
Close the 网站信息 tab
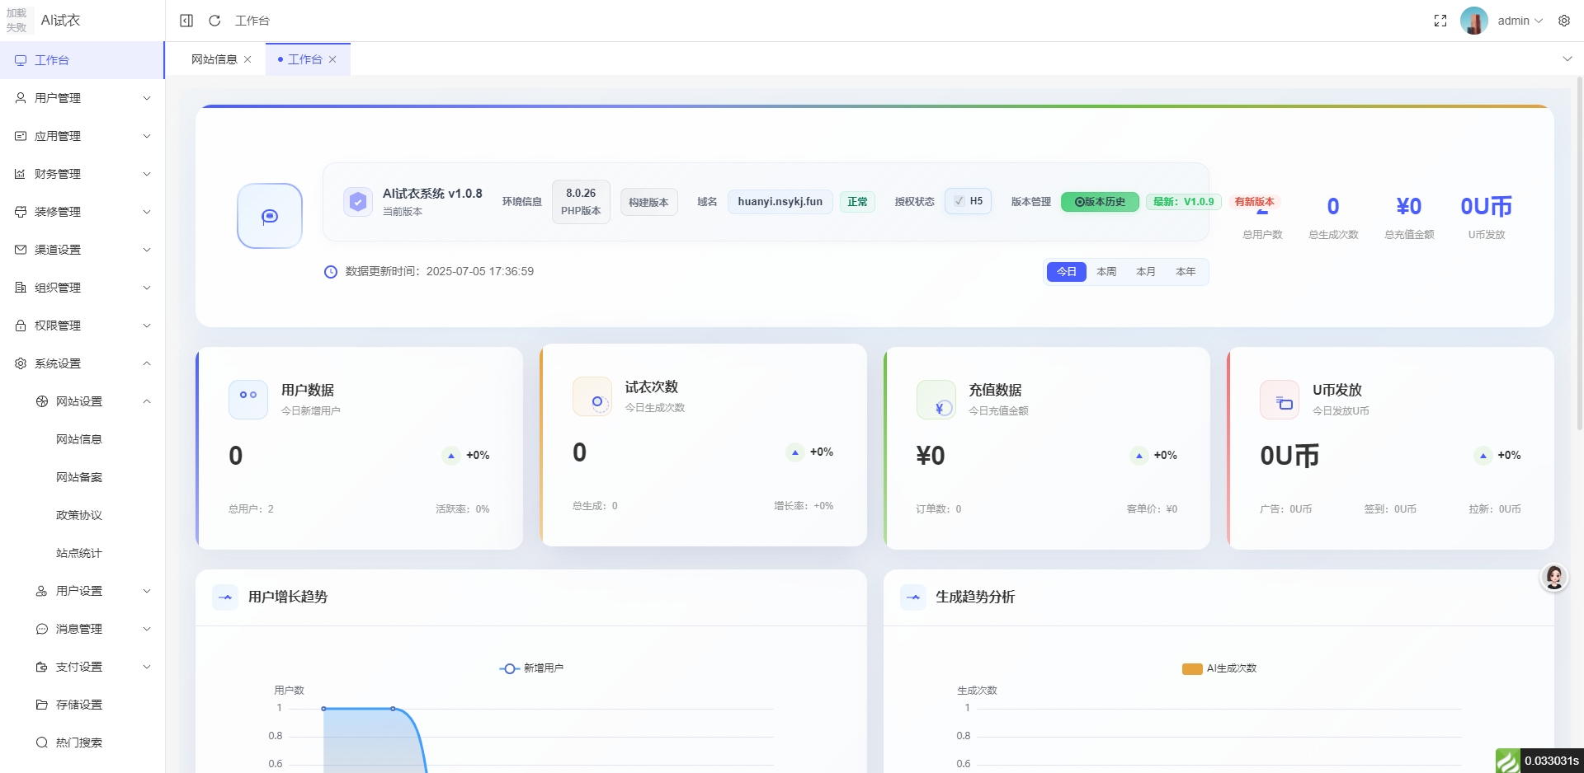coord(247,59)
